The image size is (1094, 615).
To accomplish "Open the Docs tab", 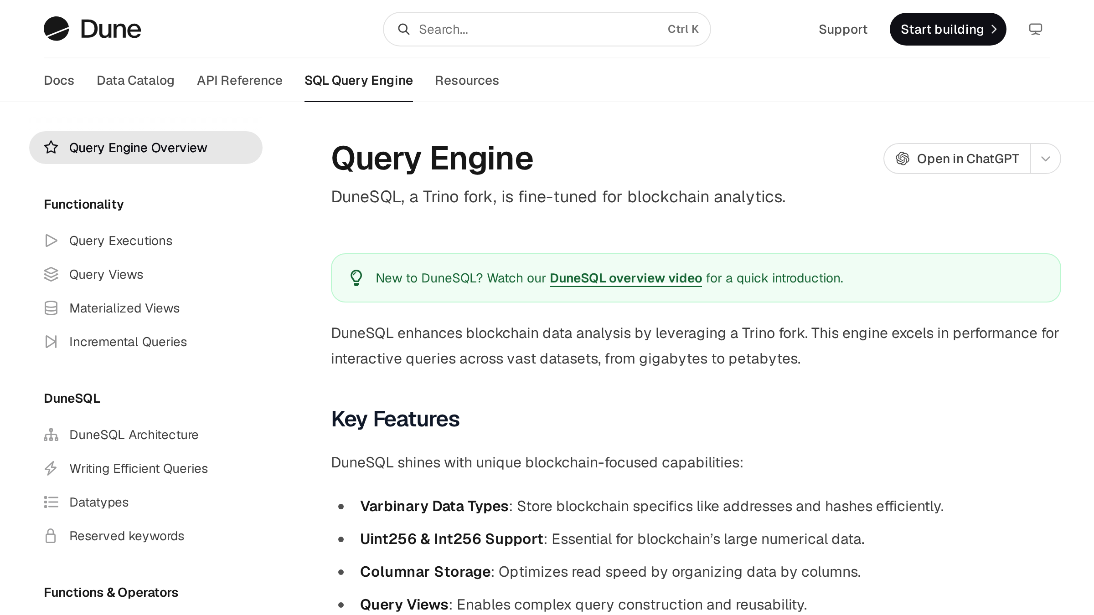I will [59, 80].
